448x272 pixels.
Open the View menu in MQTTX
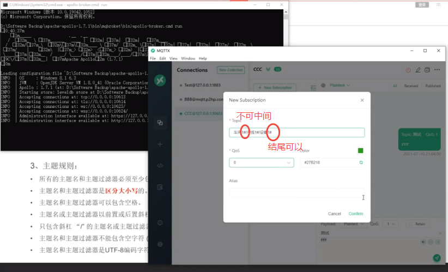point(173,58)
